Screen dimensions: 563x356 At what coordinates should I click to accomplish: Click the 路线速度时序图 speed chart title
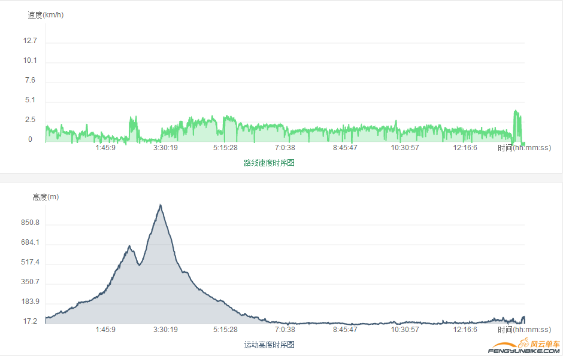tap(269, 163)
